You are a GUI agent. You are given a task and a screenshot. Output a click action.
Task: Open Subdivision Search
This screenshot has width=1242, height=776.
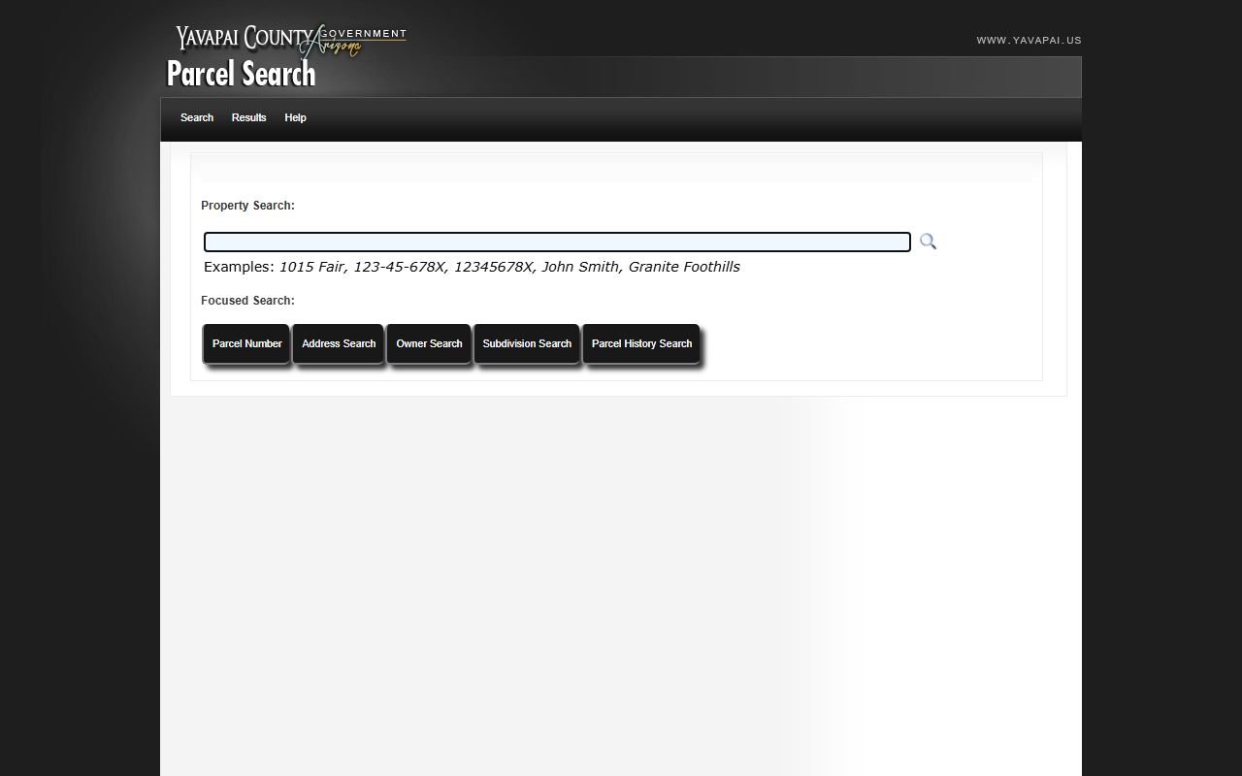pos(527,344)
